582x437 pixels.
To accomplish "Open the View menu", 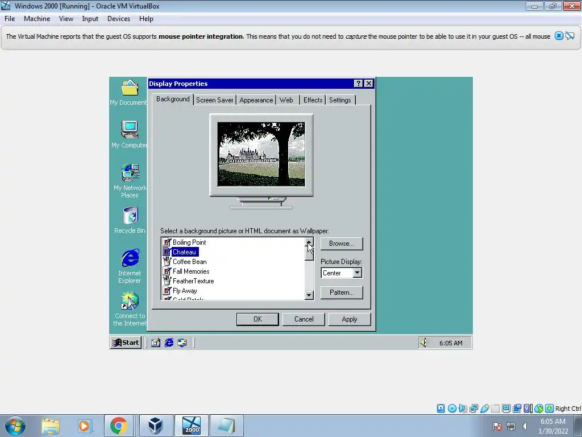I will [66, 19].
